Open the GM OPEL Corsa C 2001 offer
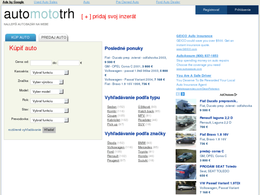 tap(129, 67)
